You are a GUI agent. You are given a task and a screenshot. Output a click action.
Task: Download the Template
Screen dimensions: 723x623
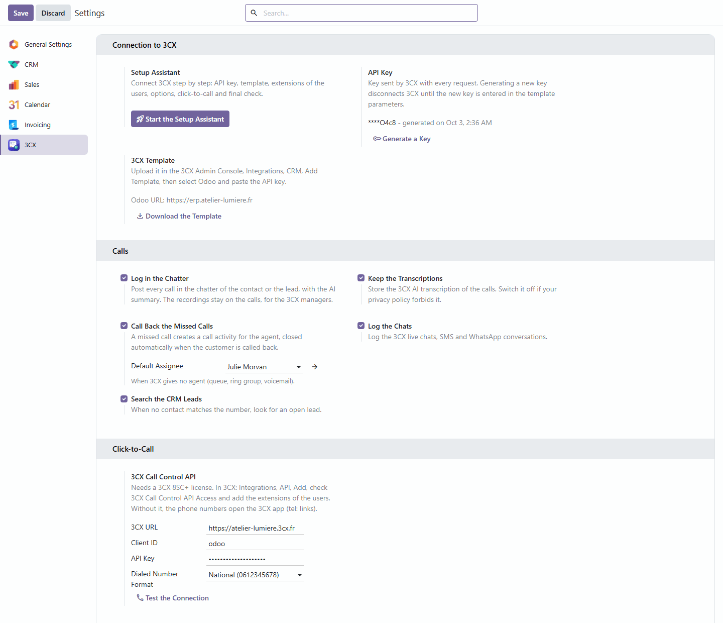[179, 216]
